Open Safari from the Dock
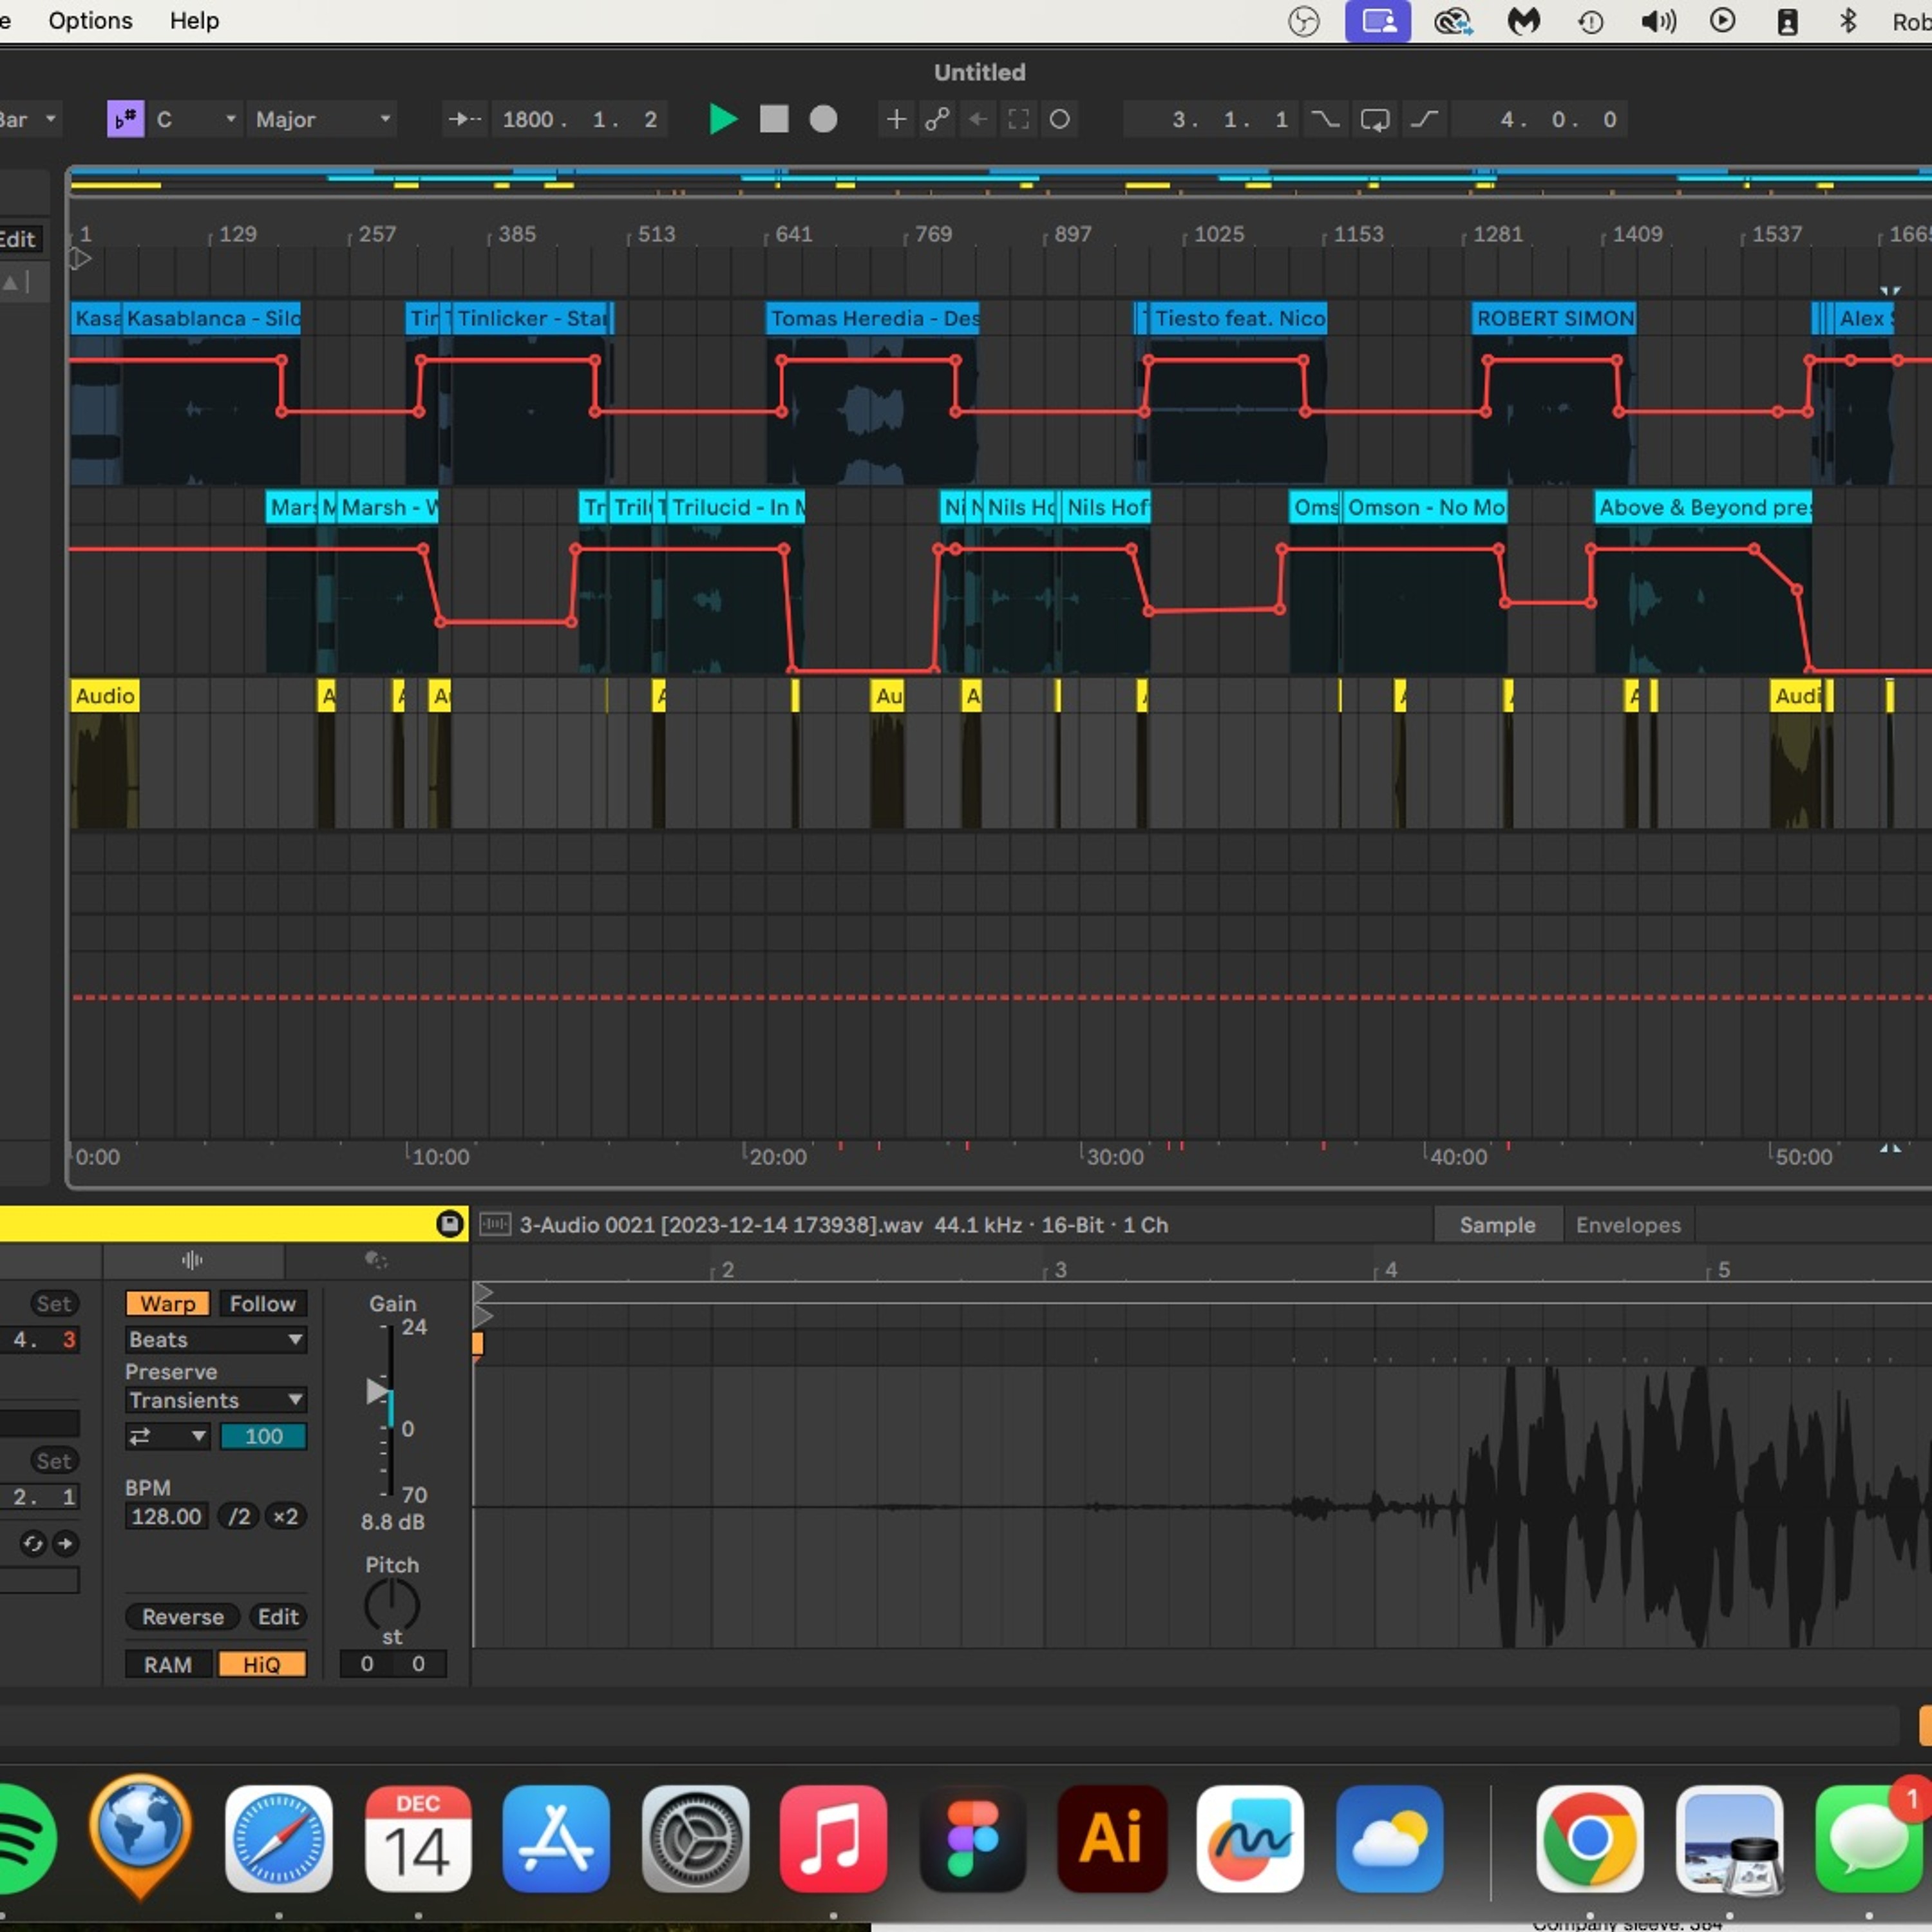Viewport: 1932px width, 1932px height. coord(279,1838)
